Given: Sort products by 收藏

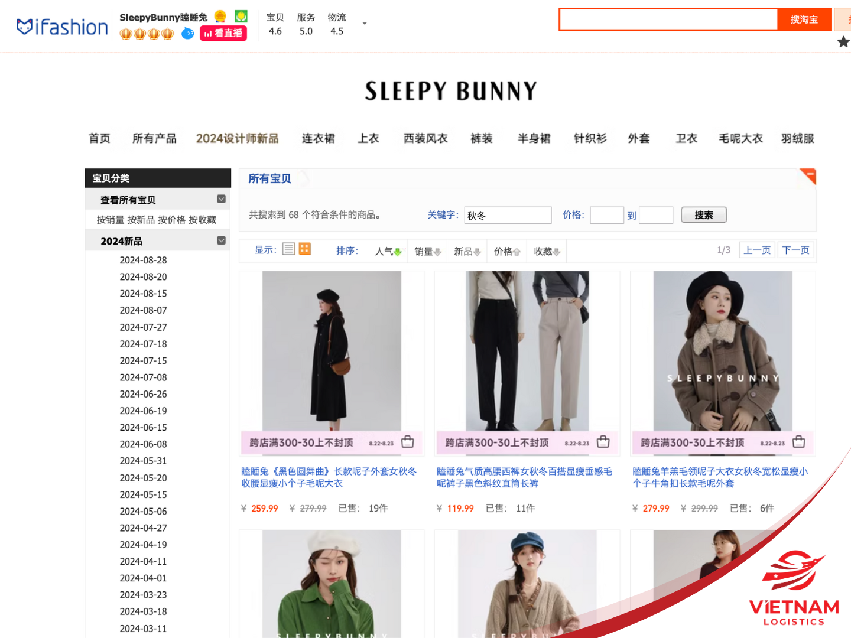Looking at the screenshot, I should (x=547, y=251).
